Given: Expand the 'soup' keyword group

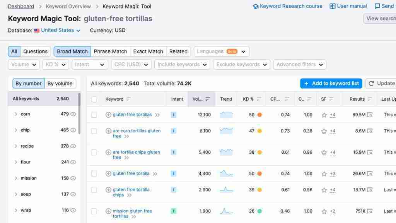Looking at the screenshot, I should point(15,194).
